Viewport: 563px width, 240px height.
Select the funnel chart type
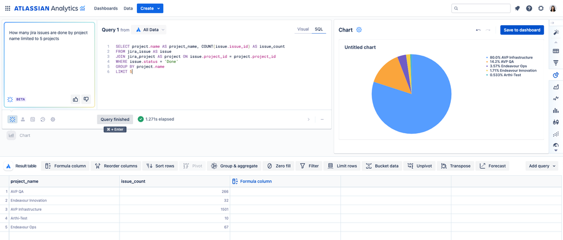point(556,63)
